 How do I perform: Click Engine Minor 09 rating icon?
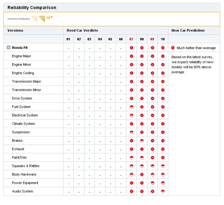click(152, 64)
